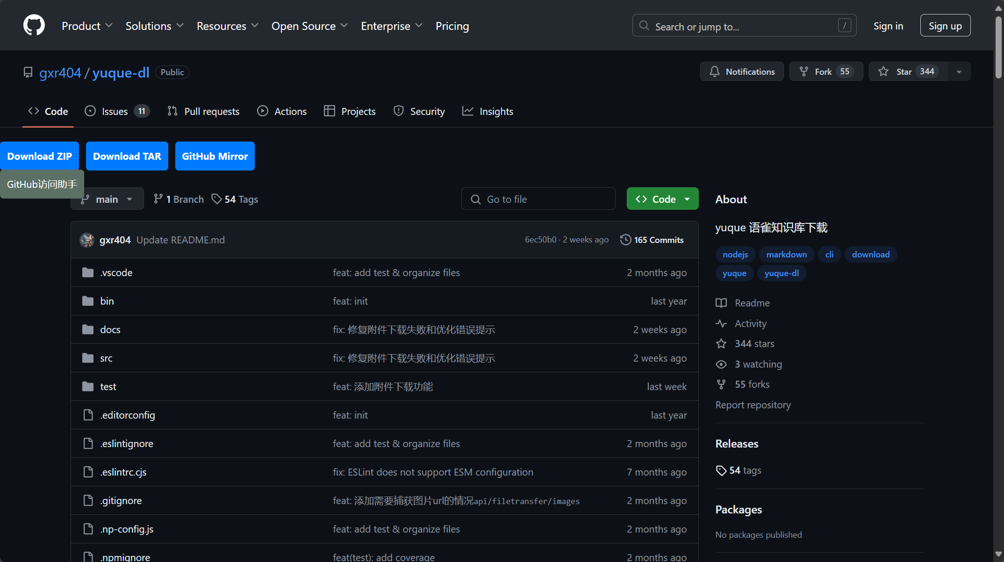Click the .vscode folder icon

point(88,272)
